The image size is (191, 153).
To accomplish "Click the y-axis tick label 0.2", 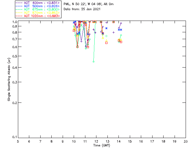I will tap(15, 103).
